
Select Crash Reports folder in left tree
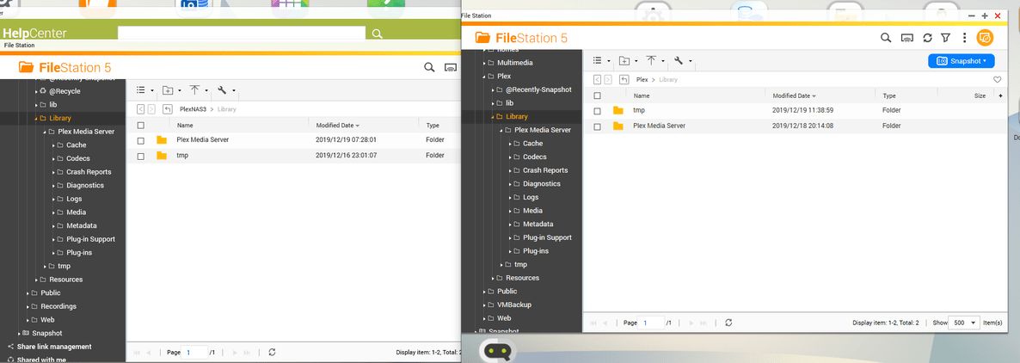[x=89, y=172]
